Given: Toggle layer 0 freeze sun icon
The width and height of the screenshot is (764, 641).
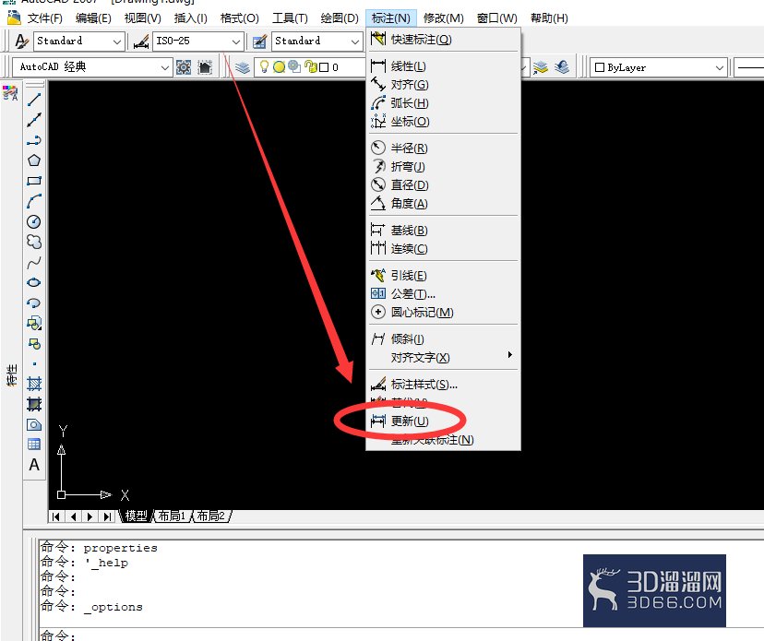Looking at the screenshot, I should (280, 67).
